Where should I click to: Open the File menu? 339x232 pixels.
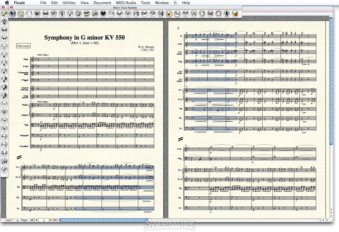coord(44,3)
